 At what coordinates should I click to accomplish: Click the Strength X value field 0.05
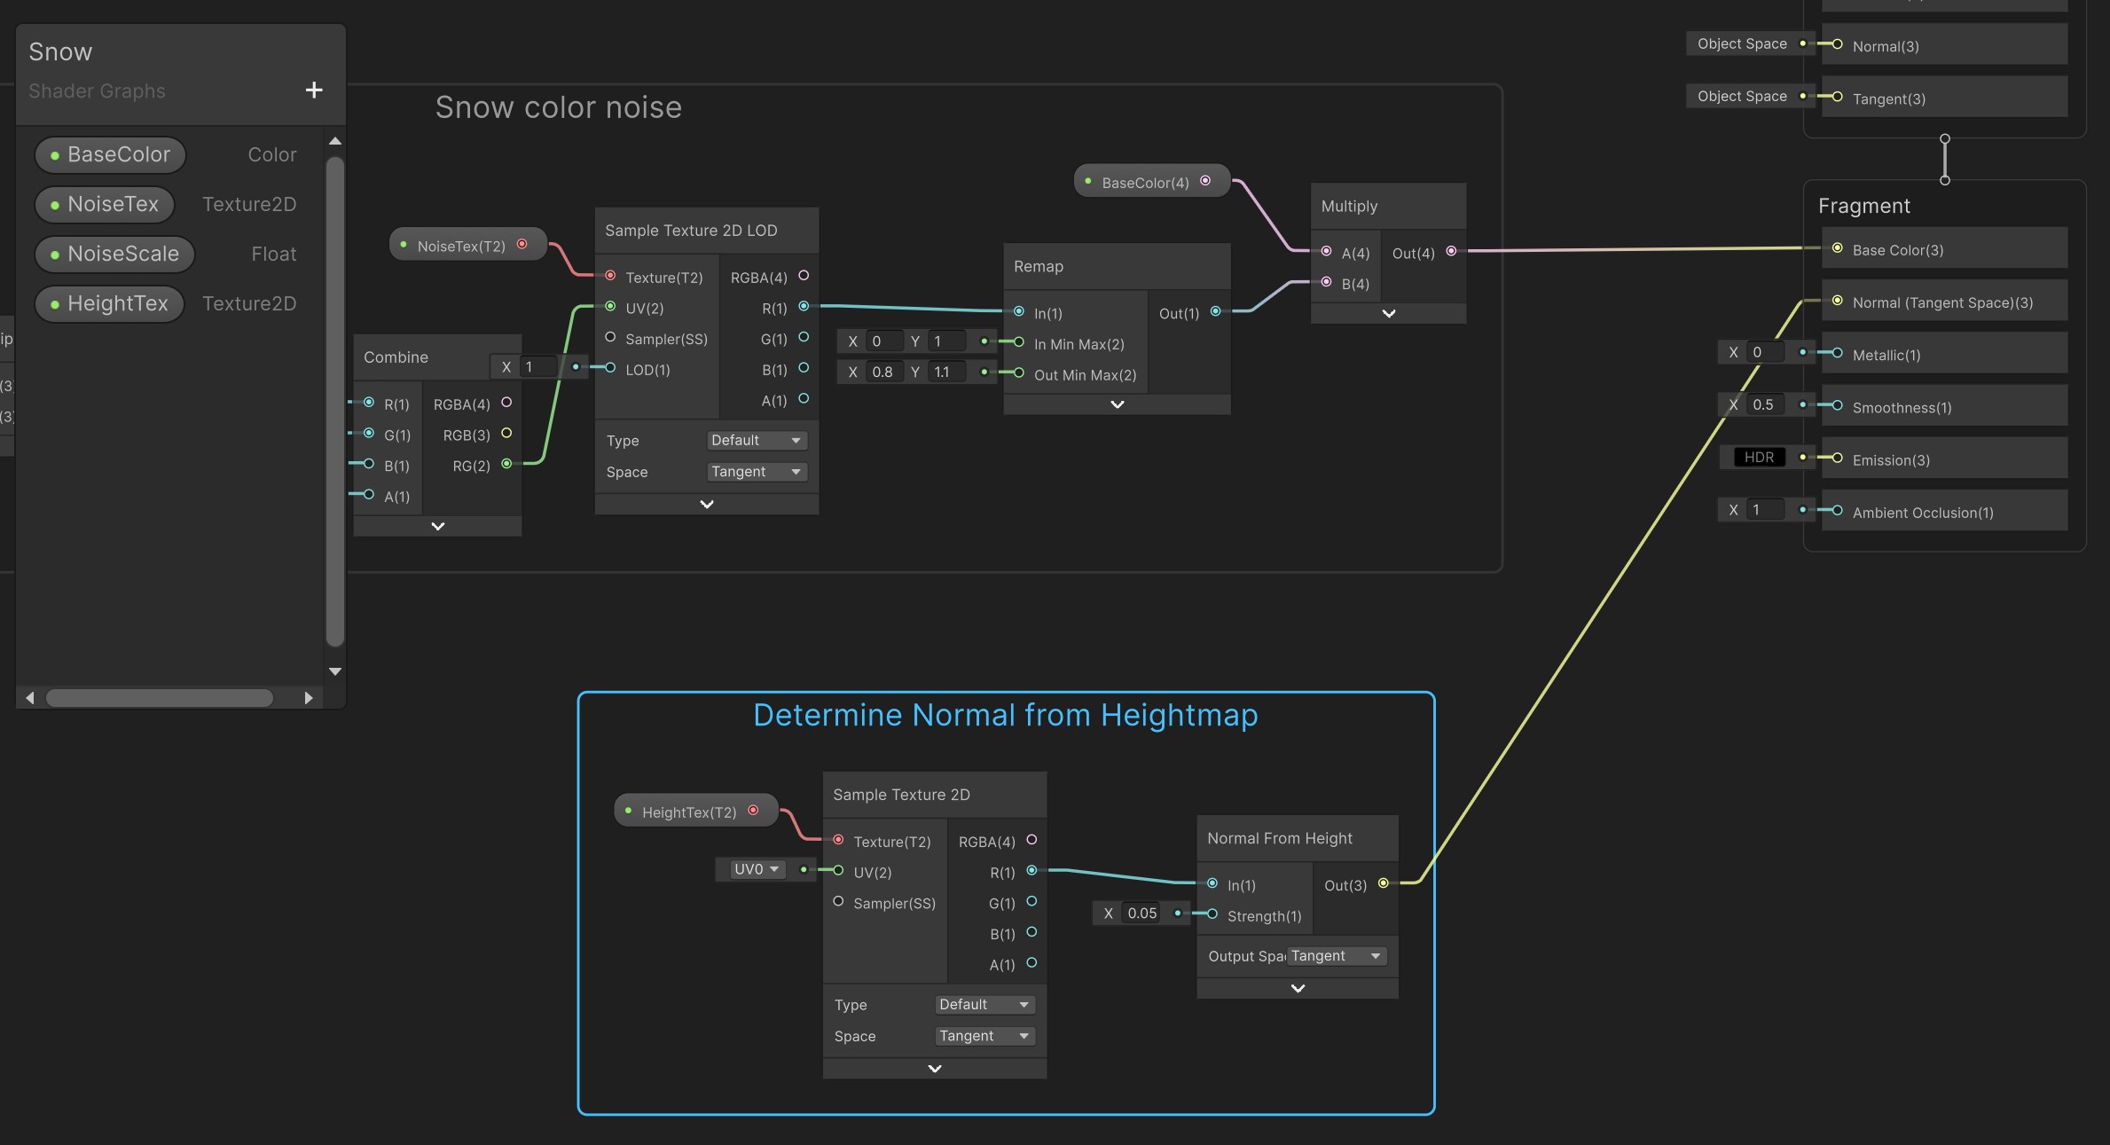tap(1142, 914)
